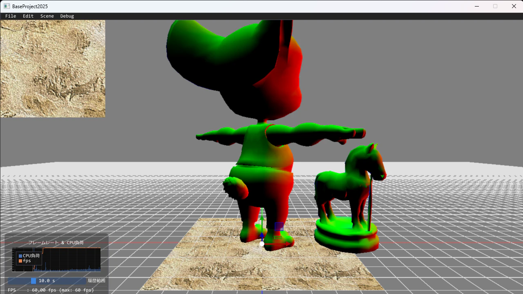This screenshot has width=523, height=294.
Task: Click the red X-axis arrow of the gizmo
Action: coord(287,244)
